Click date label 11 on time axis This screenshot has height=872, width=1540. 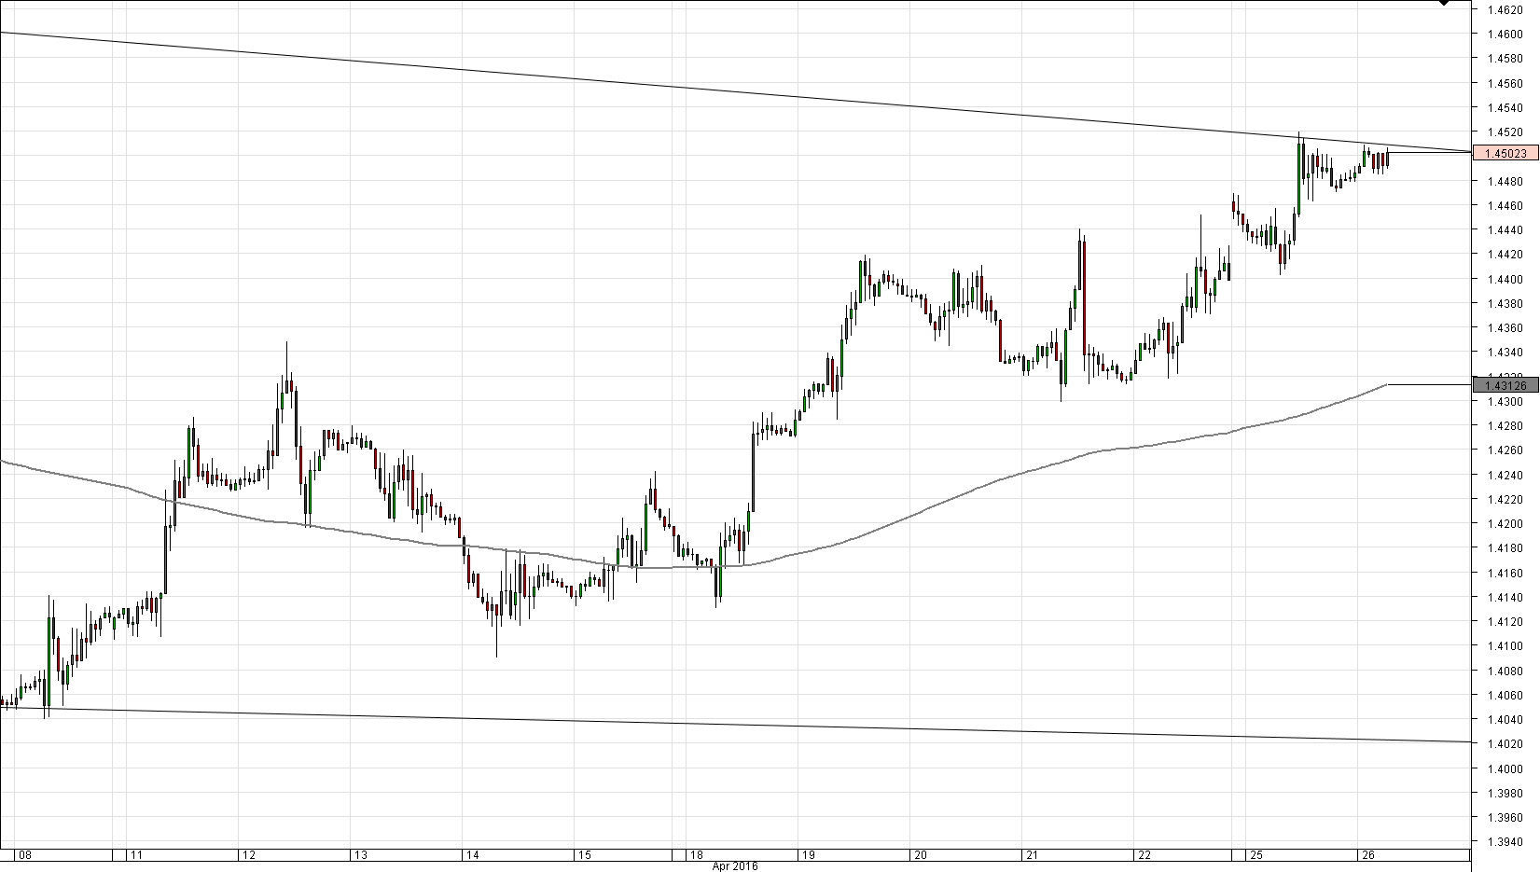coord(136,854)
